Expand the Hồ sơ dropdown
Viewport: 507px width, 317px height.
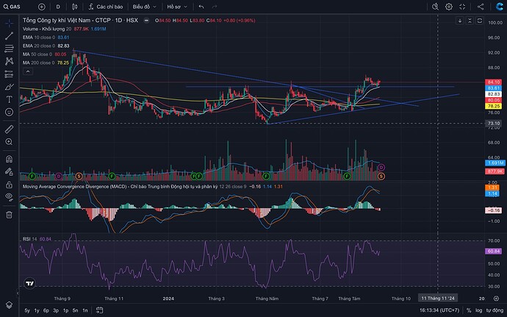pyautogui.click(x=177, y=7)
